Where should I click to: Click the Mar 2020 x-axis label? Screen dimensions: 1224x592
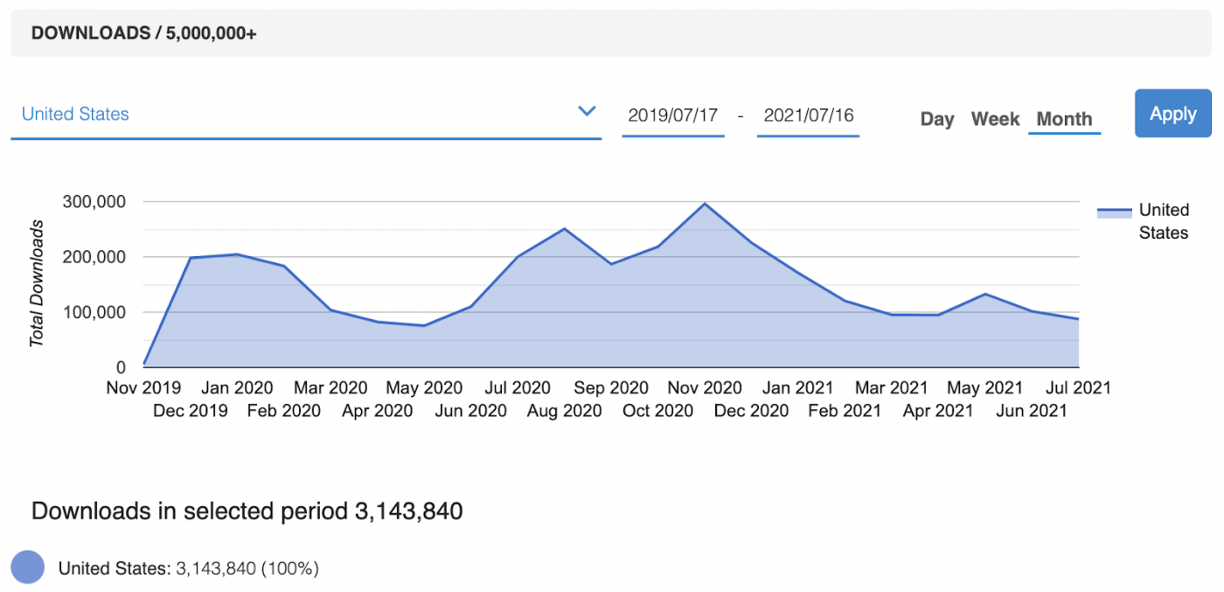pos(330,387)
